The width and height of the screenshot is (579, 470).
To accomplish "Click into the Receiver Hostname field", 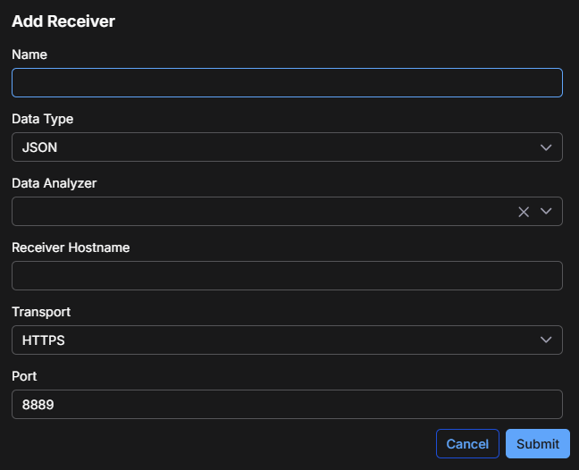I will pos(287,276).
